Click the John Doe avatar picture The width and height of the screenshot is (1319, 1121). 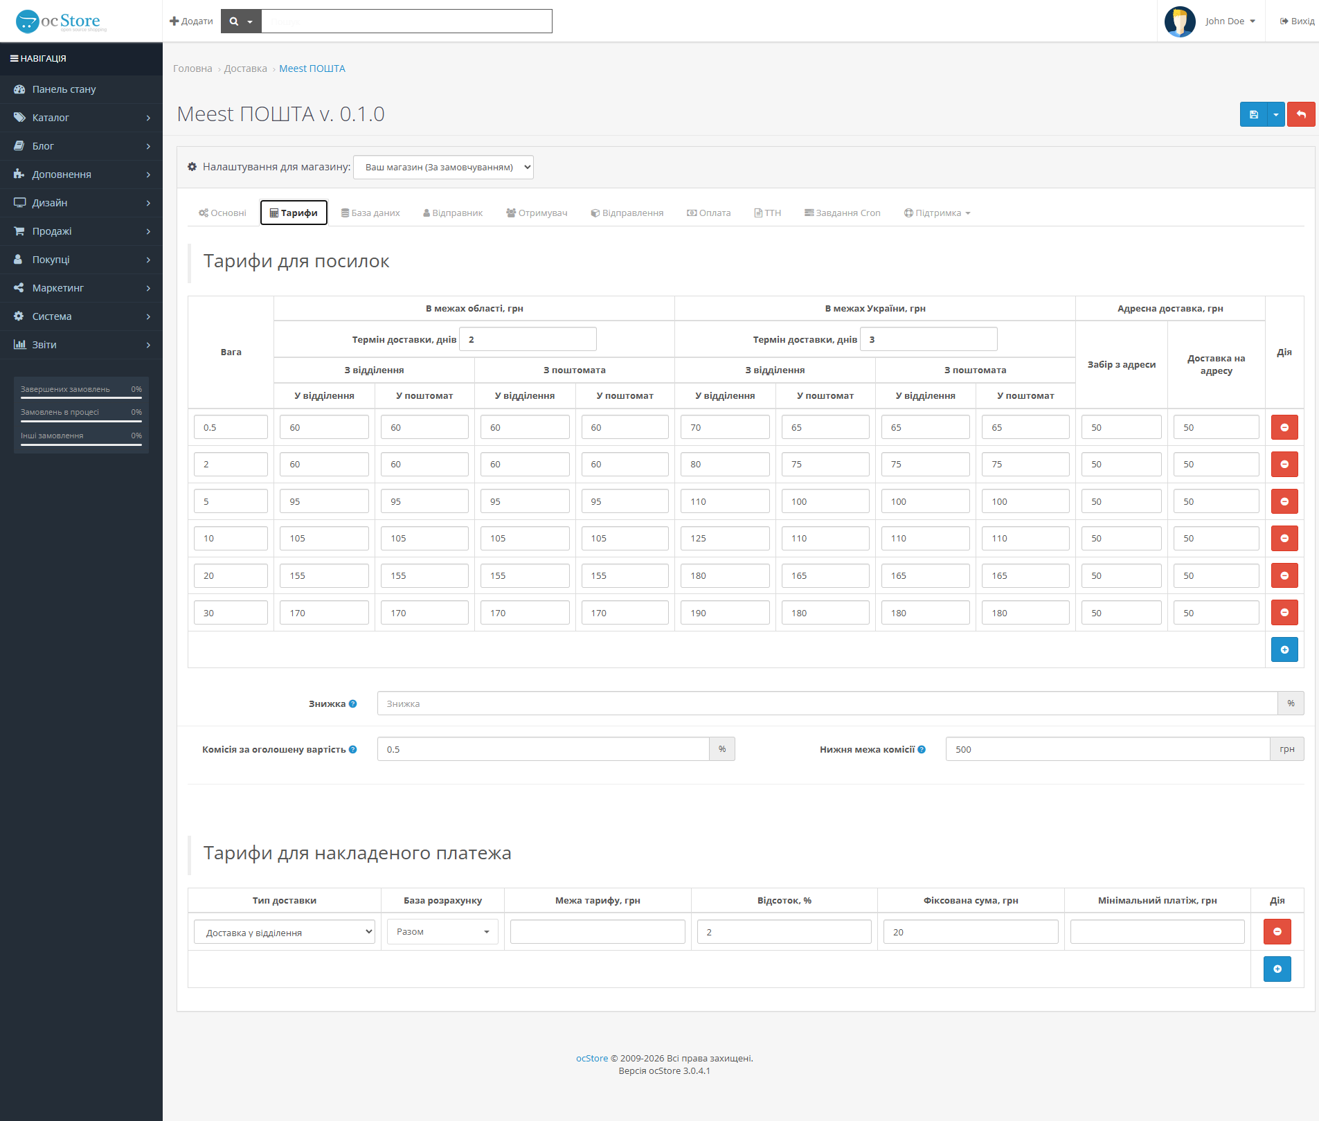pyautogui.click(x=1180, y=21)
